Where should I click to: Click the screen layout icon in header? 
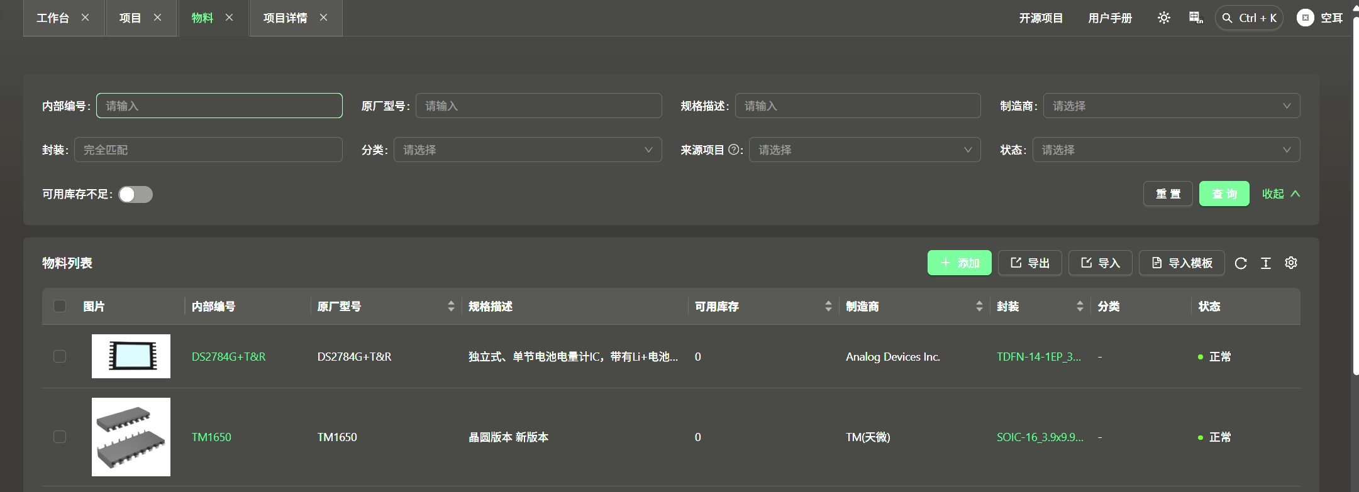(1195, 18)
